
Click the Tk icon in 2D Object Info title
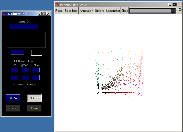click(x=4, y=14)
